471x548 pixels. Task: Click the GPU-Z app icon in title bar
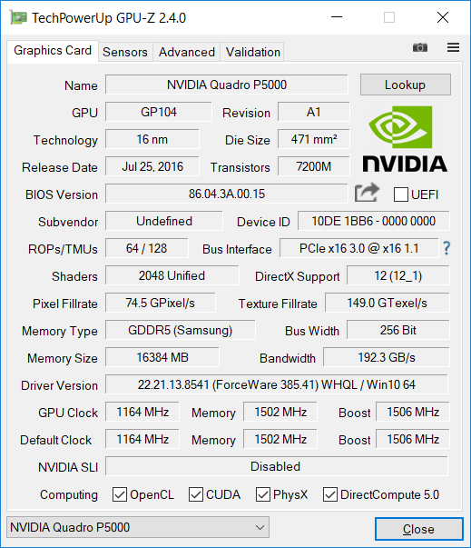(x=18, y=17)
